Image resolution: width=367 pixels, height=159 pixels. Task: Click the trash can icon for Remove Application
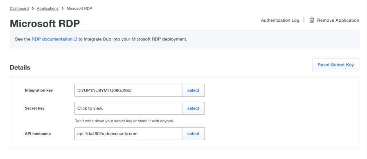coord(311,20)
